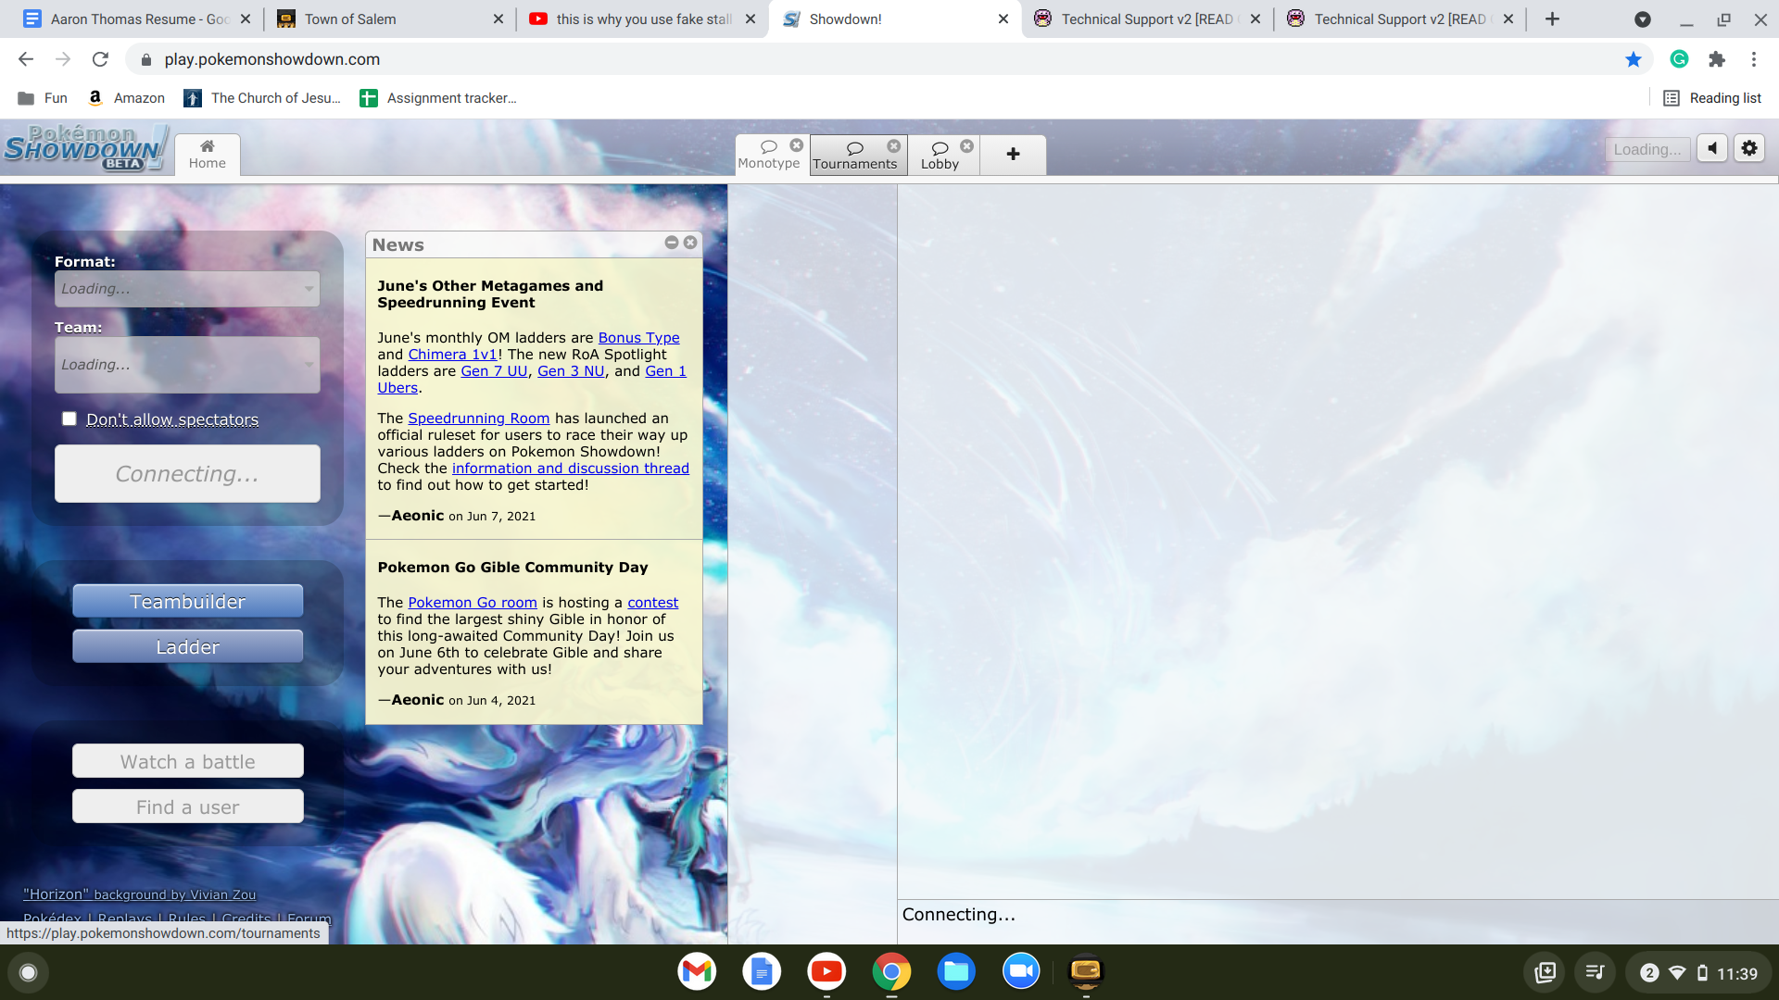Open the system tray clock status area
Viewport: 1779px width, 1000px height.
(x=1698, y=972)
